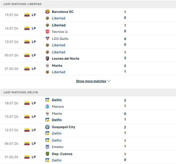
Task: Open the Guayaquil City team link
Action: tap(63, 127)
